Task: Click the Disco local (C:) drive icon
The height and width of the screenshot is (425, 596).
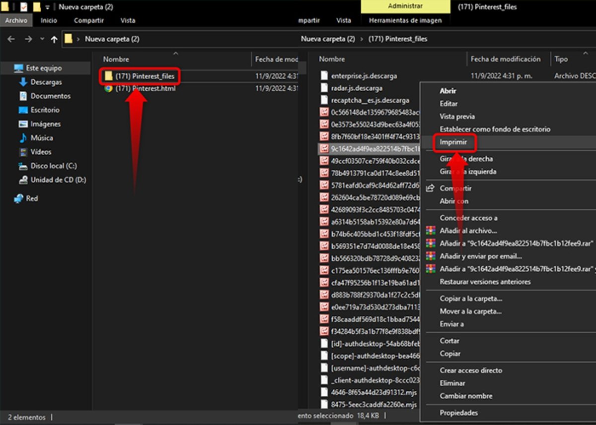Action: coord(23,166)
